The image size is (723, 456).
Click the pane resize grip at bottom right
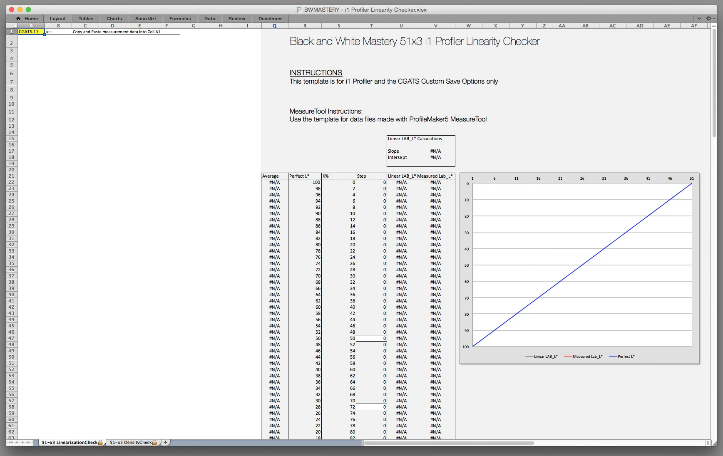tap(714, 443)
